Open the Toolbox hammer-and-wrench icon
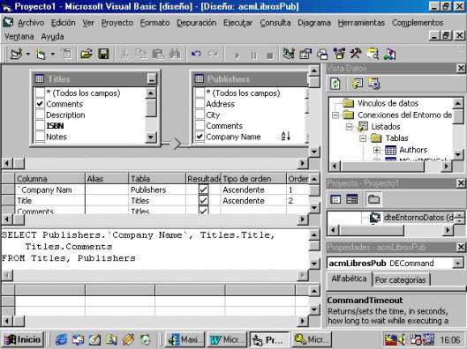 pyautogui.click(x=356, y=54)
